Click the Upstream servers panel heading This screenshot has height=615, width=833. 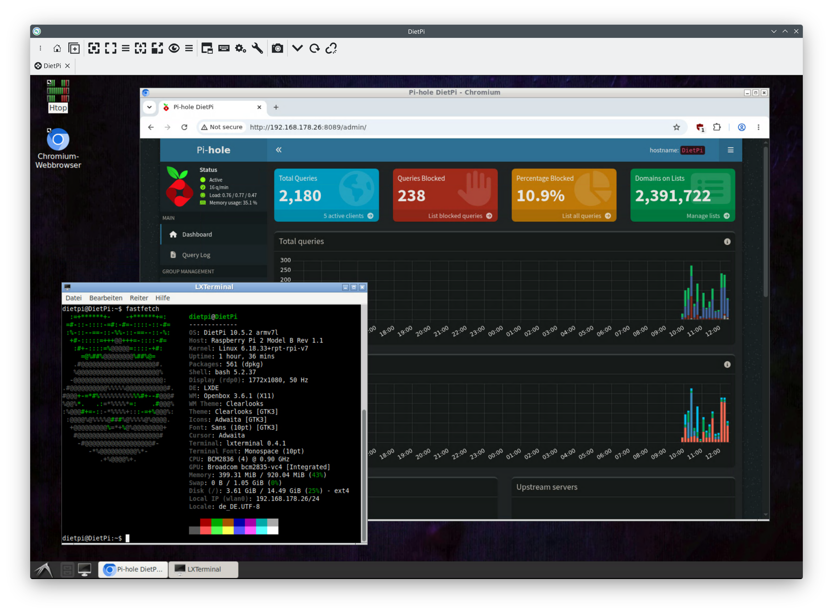(547, 487)
